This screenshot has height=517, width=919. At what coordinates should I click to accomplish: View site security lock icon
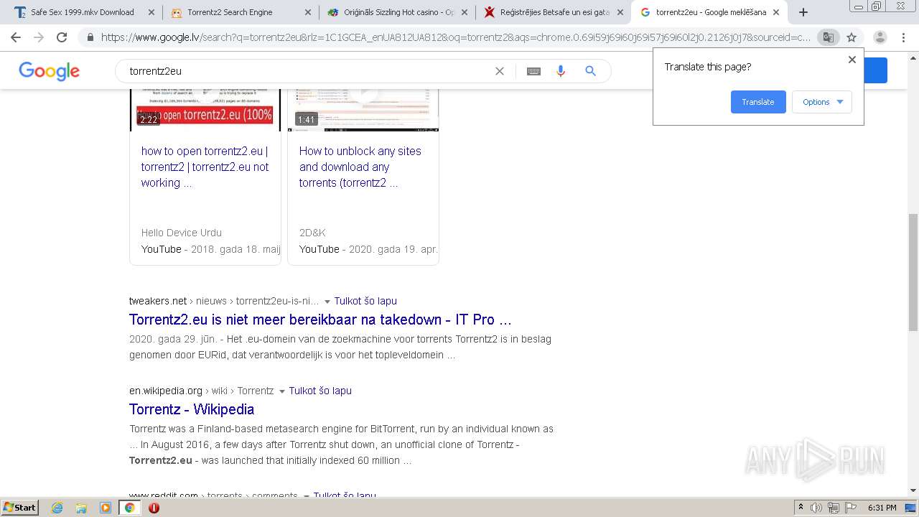coord(90,37)
